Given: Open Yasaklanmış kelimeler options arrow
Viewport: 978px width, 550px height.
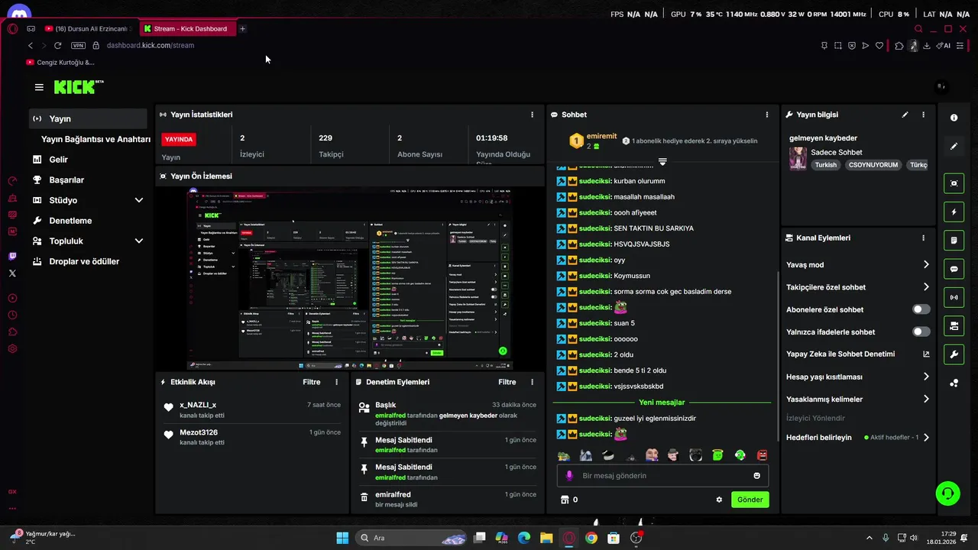Looking at the screenshot, I should tap(926, 399).
